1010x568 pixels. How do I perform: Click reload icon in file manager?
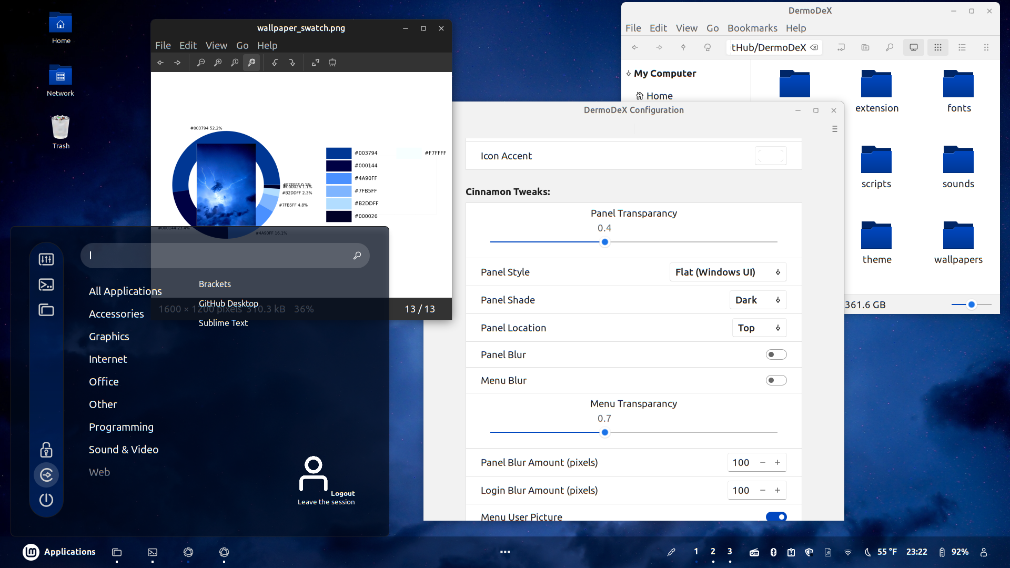pyautogui.click(x=708, y=47)
